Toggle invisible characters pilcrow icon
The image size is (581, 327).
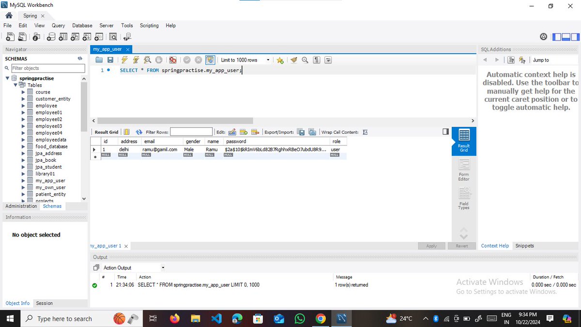pos(317,60)
